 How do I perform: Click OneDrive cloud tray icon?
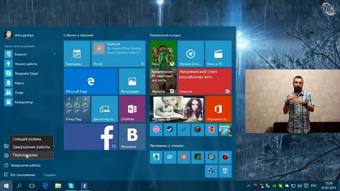(287, 186)
